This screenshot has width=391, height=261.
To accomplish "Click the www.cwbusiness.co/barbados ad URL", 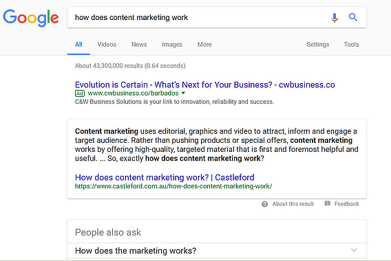I will click(x=133, y=93).
